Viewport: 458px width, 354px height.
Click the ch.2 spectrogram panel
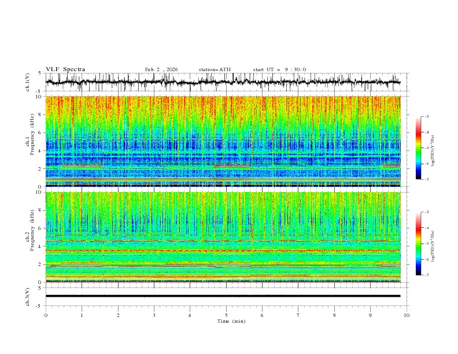pyautogui.click(x=223, y=237)
